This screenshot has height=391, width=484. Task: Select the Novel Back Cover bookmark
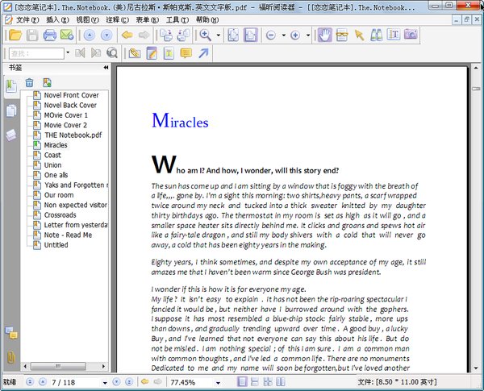70,105
